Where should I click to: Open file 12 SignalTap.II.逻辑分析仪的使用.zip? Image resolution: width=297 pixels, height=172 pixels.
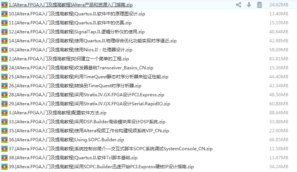[x=76, y=32]
